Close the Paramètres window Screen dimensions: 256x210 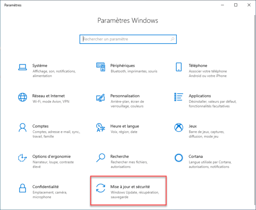coord(249,5)
